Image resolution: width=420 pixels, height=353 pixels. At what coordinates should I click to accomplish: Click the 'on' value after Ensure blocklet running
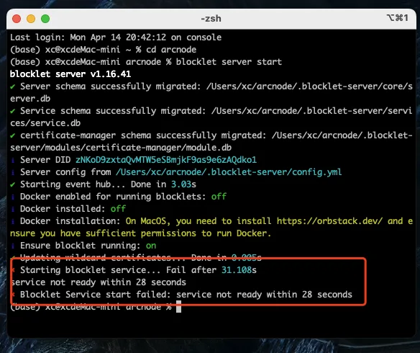coord(151,246)
